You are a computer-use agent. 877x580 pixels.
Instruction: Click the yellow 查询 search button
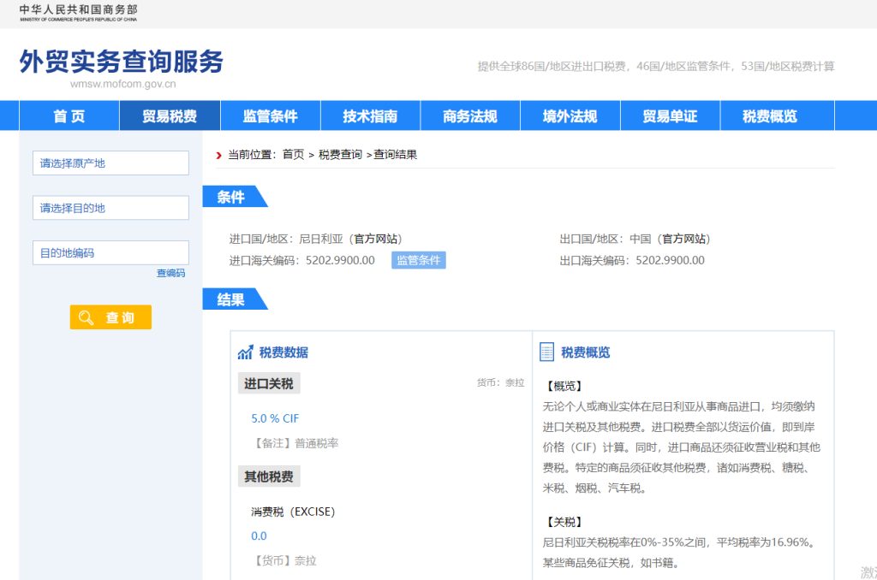pos(110,317)
